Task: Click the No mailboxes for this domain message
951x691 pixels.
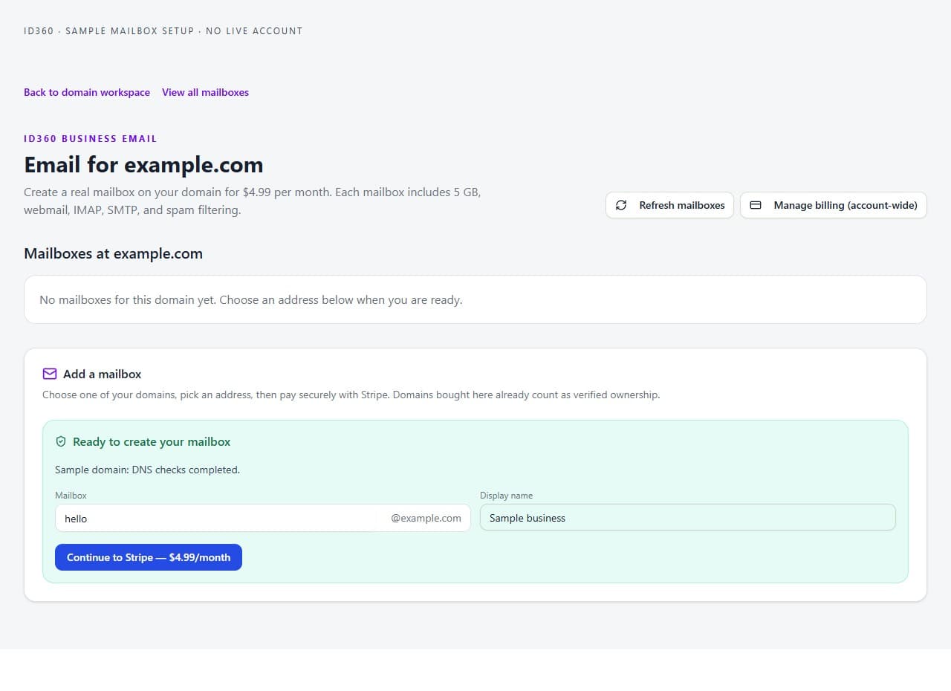Action: [251, 300]
